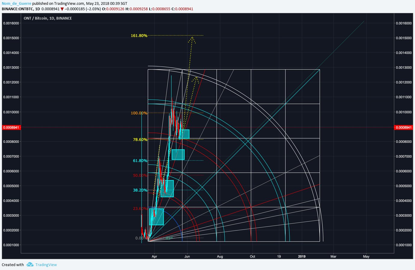Click the Mar label on the time axis
Viewport: 415px width, 270px height.
click(333, 256)
